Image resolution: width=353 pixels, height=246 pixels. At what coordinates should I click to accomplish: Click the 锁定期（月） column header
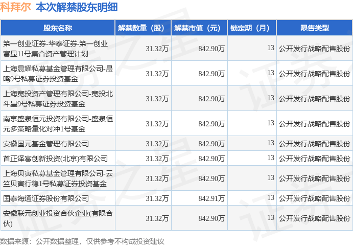252,28
